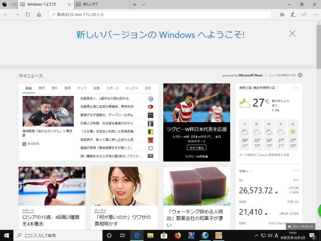Click the Add notes pen icon
321x241 pixels.
tap(293, 15)
